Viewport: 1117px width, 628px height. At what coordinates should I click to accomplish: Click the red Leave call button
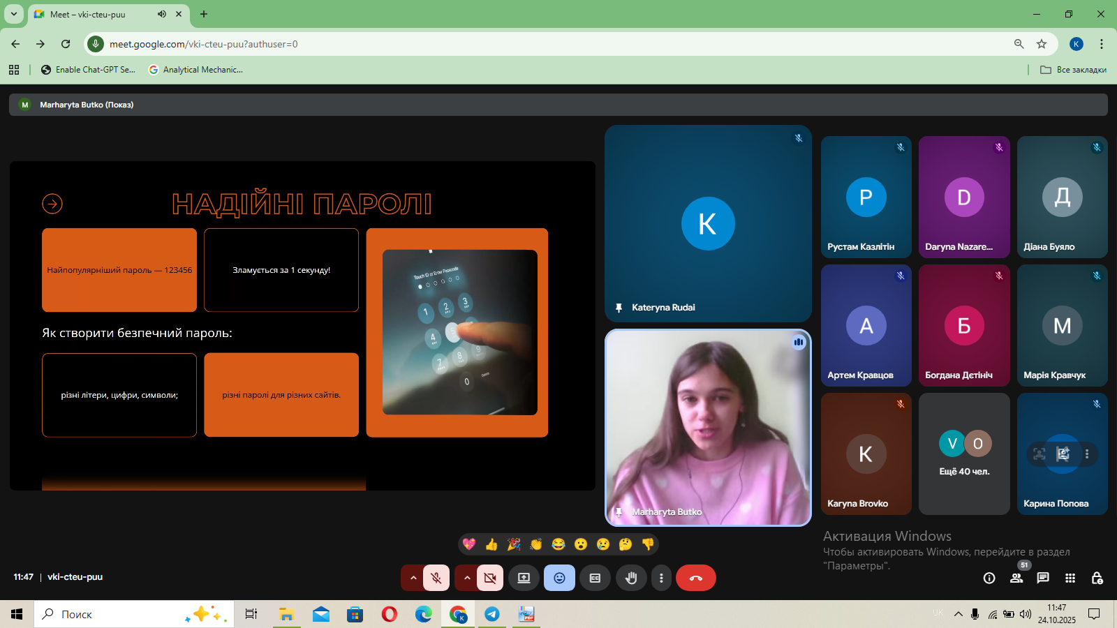(695, 578)
